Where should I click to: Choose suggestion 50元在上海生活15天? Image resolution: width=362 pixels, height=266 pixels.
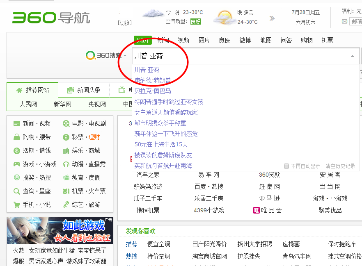[x=161, y=144]
